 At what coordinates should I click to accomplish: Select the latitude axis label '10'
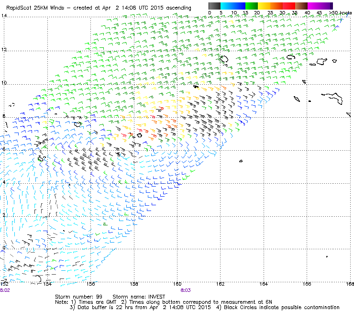point(4,83)
